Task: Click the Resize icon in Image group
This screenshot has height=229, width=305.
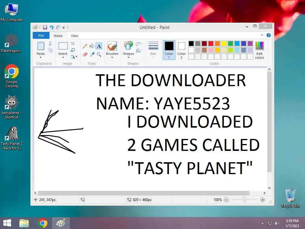Action: (73, 50)
